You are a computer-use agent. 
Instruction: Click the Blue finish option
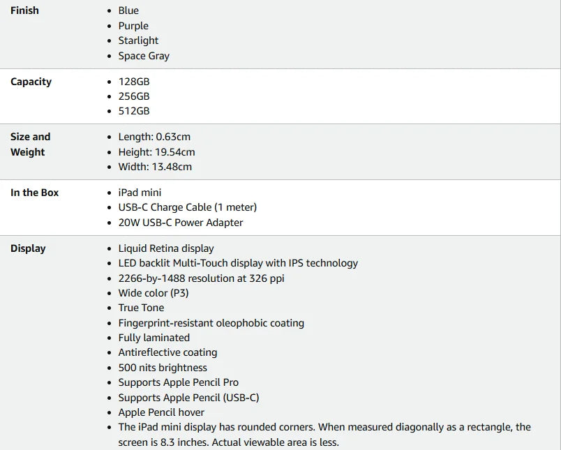click(128, 10)
